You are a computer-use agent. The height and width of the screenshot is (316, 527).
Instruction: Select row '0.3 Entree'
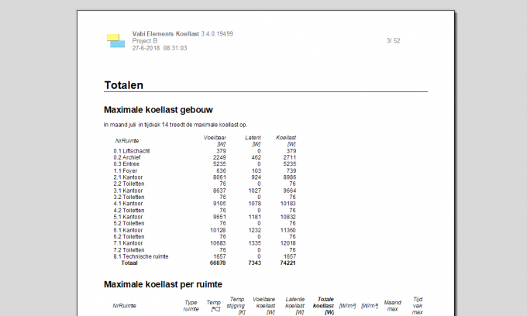point(205,164)
